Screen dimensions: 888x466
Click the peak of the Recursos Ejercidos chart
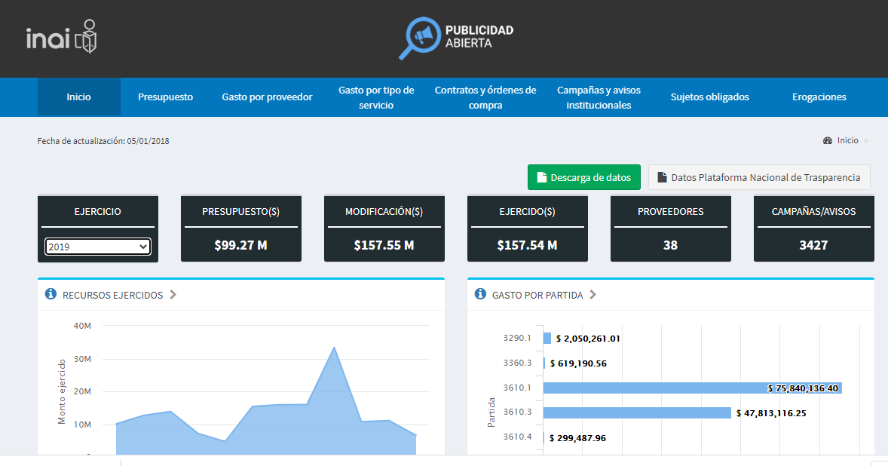pyautogui.click(x=333, y=348)
